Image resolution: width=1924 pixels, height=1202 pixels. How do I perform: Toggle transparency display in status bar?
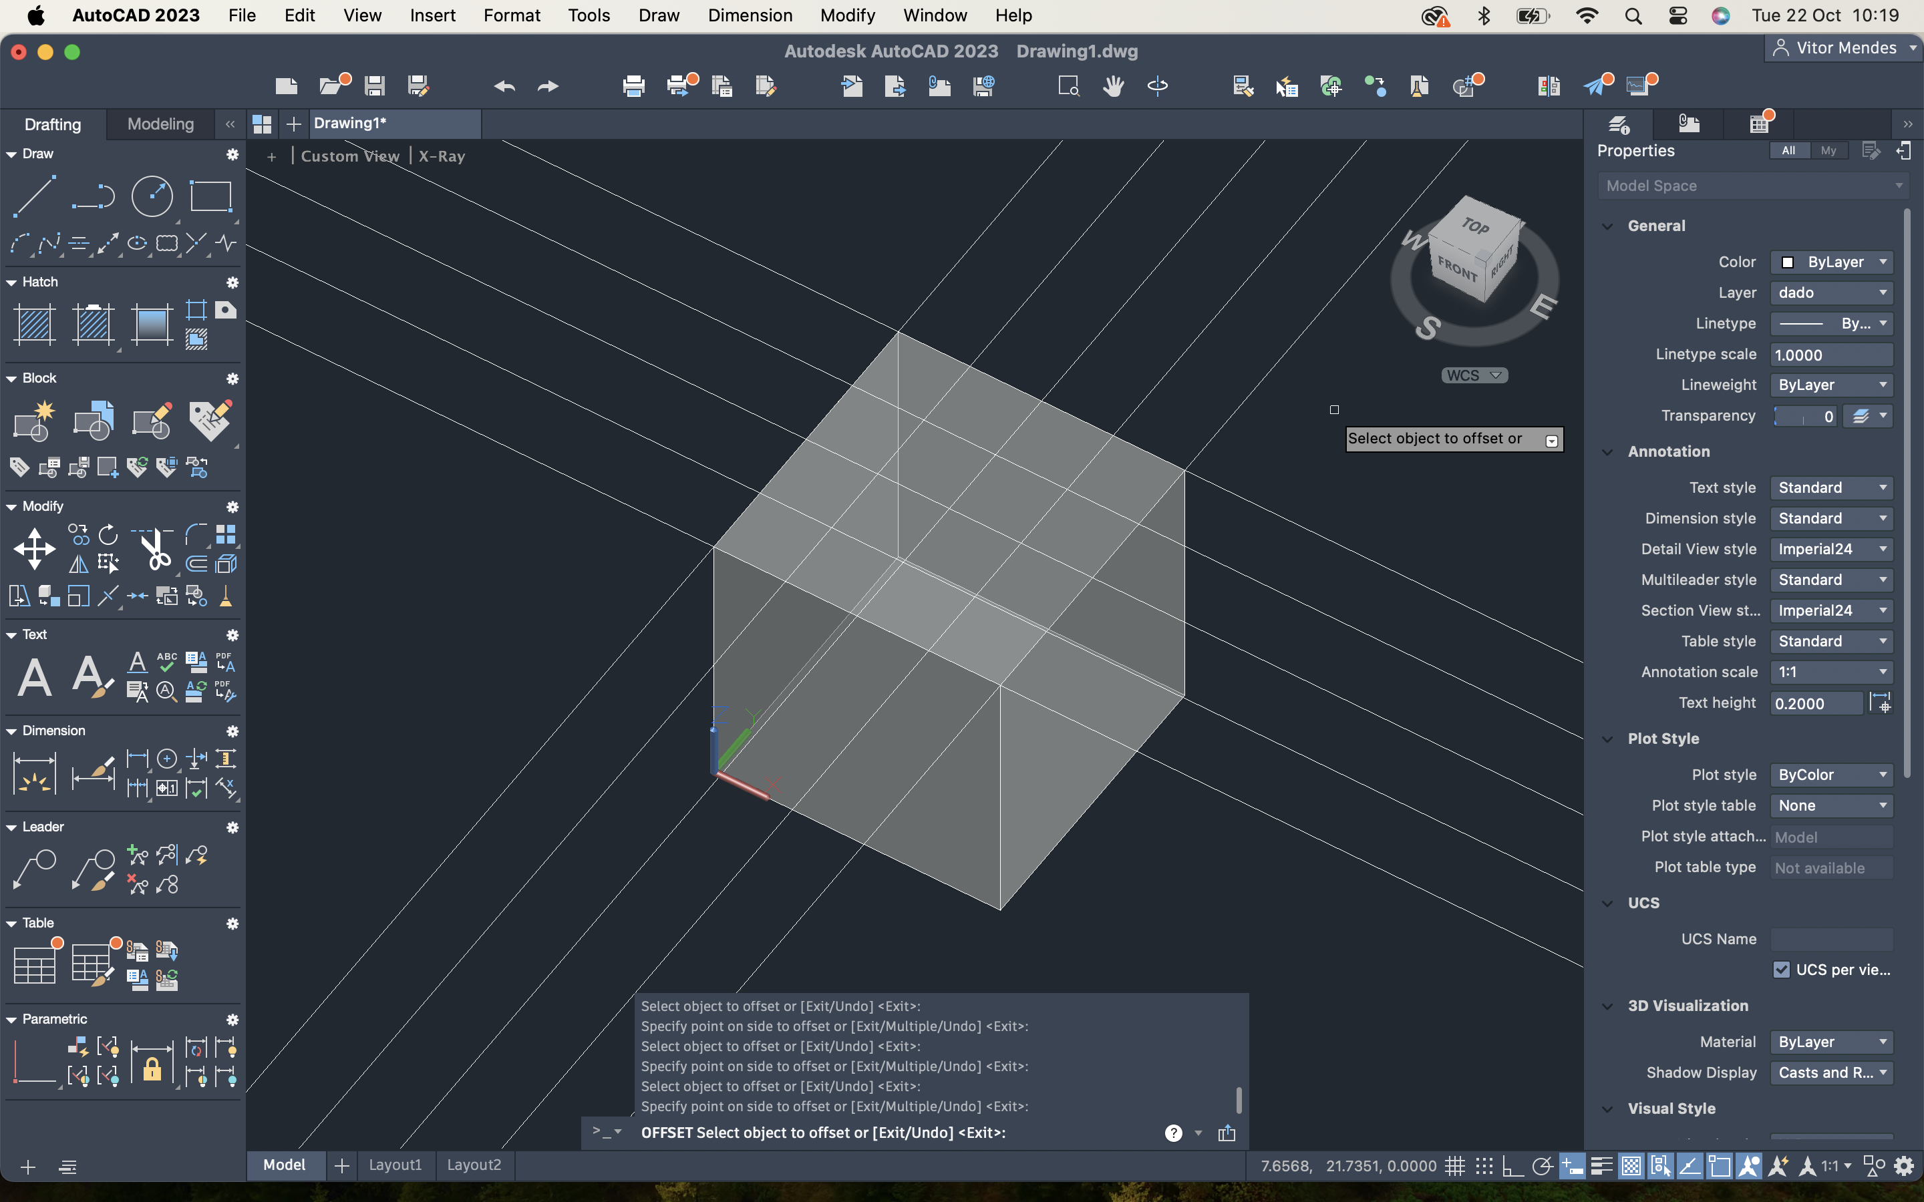1631,1166
